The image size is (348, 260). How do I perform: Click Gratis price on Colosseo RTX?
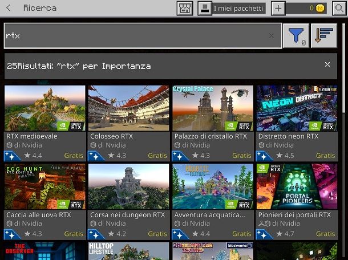tap(157, 156)
